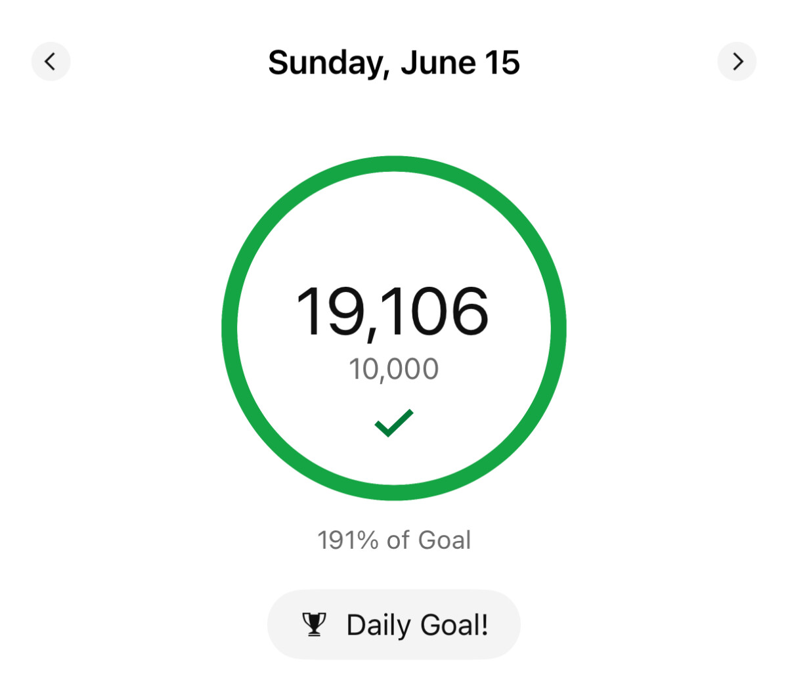Click the green goal-reached checkmark
Screen dimensions: 788x682
(x=394, y=423)
